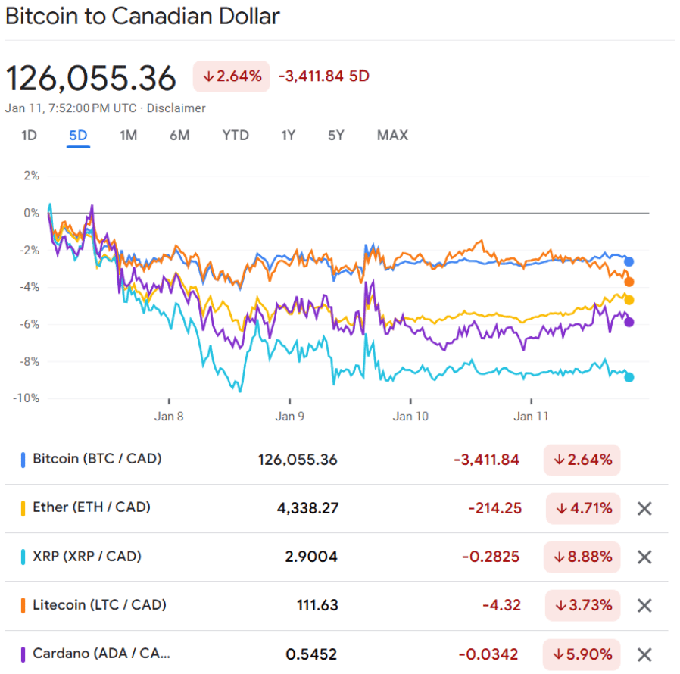680x674 pixels.
Task: Show the 6M chart range
Action: click(179, 136)
